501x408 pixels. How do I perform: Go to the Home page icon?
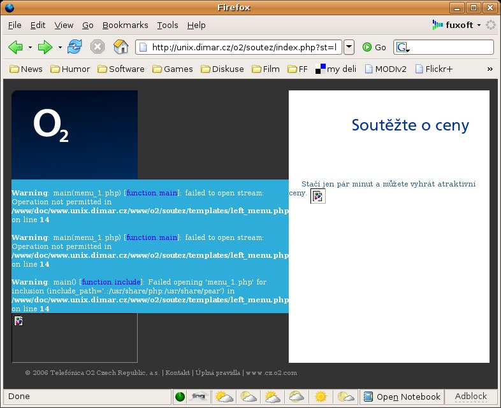coord(120,47)
